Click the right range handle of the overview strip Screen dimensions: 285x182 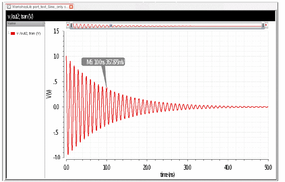tap(263, 25)
